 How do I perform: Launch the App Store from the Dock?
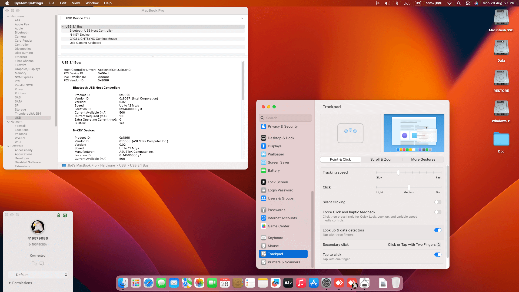pos(314,283)
